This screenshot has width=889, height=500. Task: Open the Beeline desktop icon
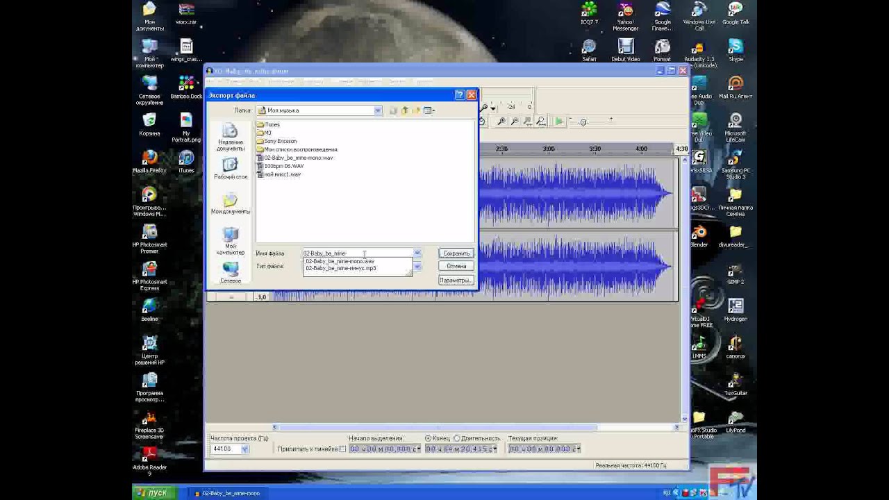click(149, 310)
